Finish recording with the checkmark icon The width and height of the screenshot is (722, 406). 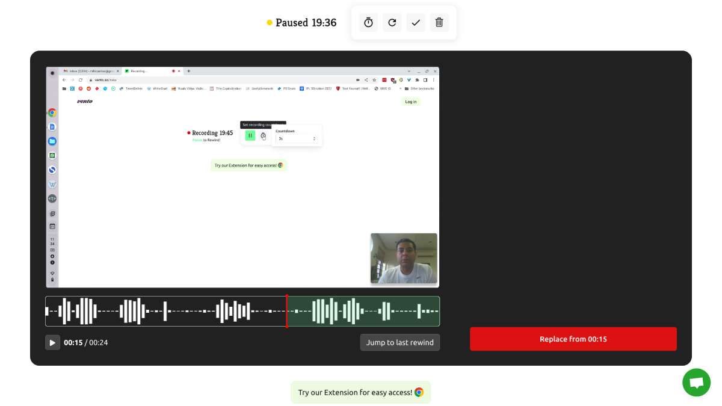pos(416,22)
